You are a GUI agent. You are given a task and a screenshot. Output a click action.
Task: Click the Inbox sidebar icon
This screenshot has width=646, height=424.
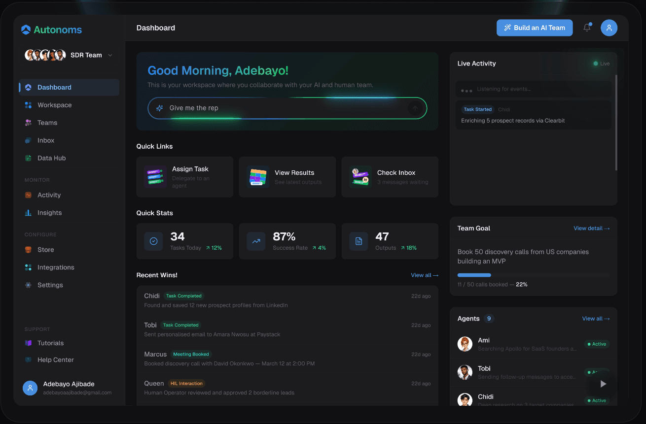coord(28,140)
